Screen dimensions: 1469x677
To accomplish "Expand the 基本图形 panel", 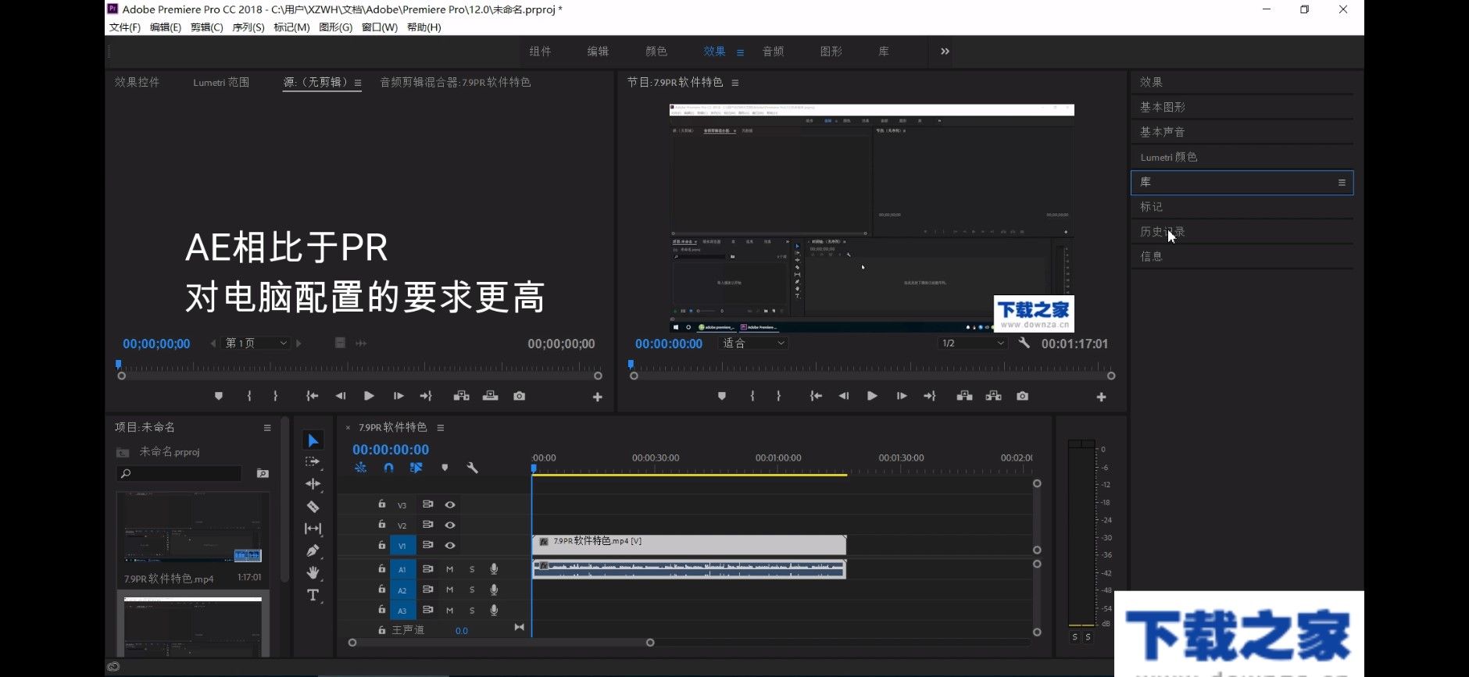I will click(1242, 107).
